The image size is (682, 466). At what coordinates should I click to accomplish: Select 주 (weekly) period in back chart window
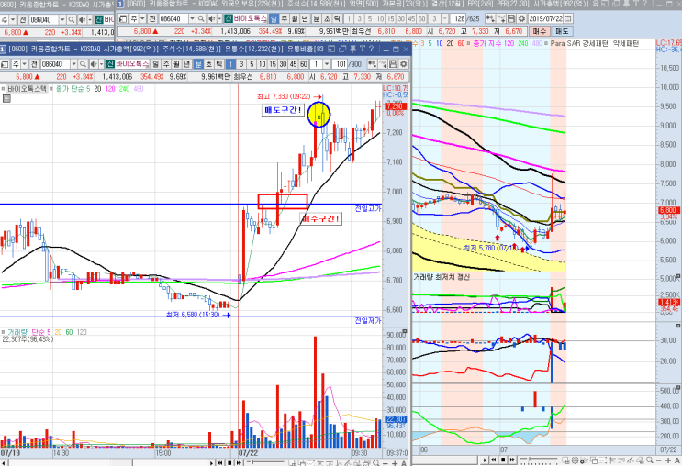pos(284,18)
